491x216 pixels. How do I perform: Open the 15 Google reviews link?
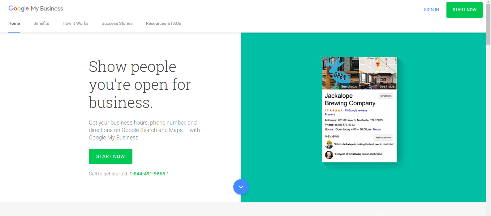356,110
